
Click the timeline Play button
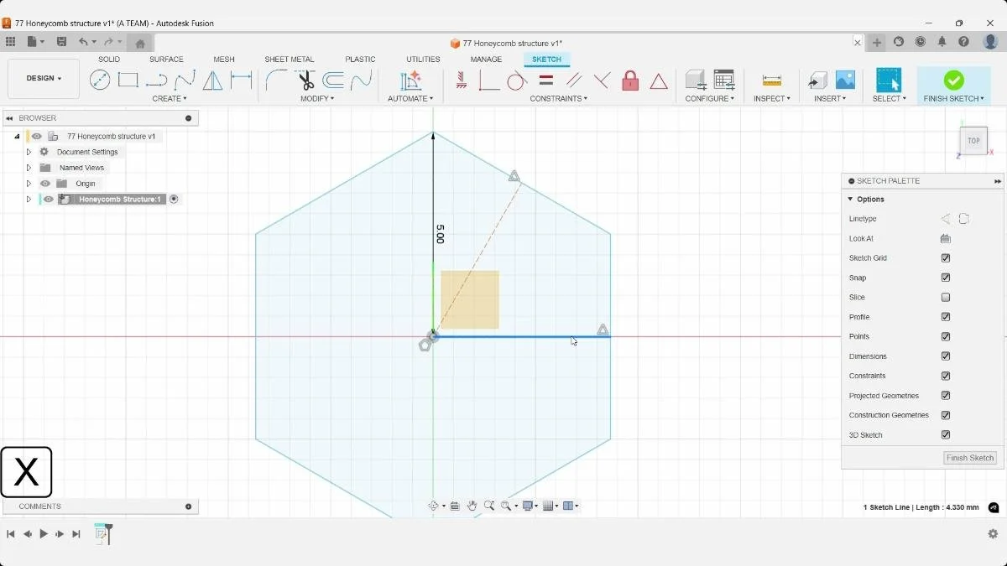point(44,534)
